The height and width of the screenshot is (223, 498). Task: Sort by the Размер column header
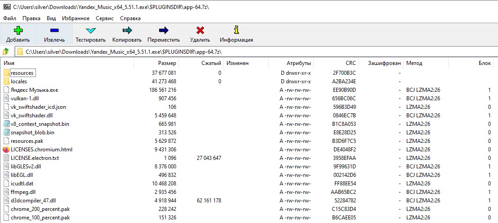pos(156,63)
